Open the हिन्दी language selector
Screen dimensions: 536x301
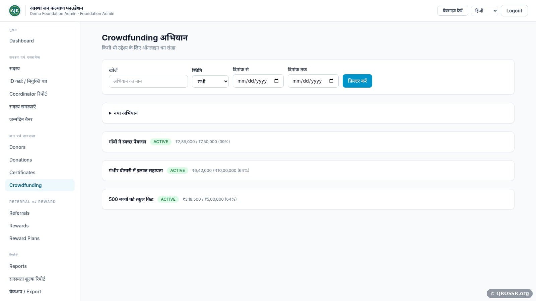484,11
